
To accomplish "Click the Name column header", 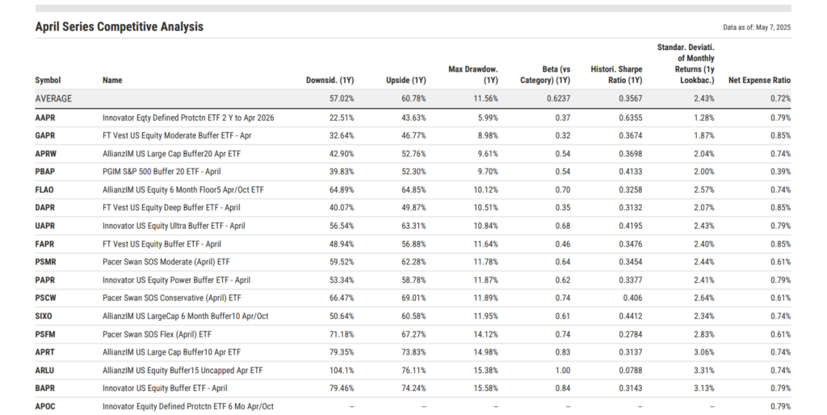I will pyautogui.click(x=112, y=81).
